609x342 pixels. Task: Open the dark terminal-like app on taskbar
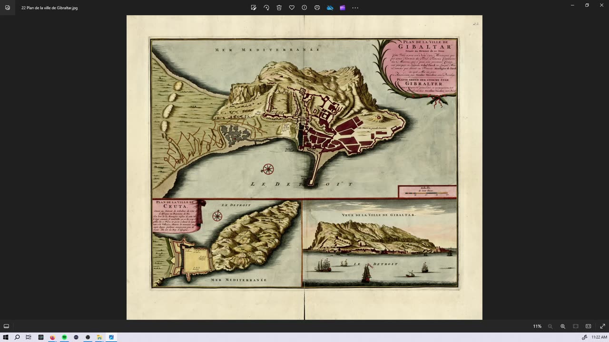(41, 337)
